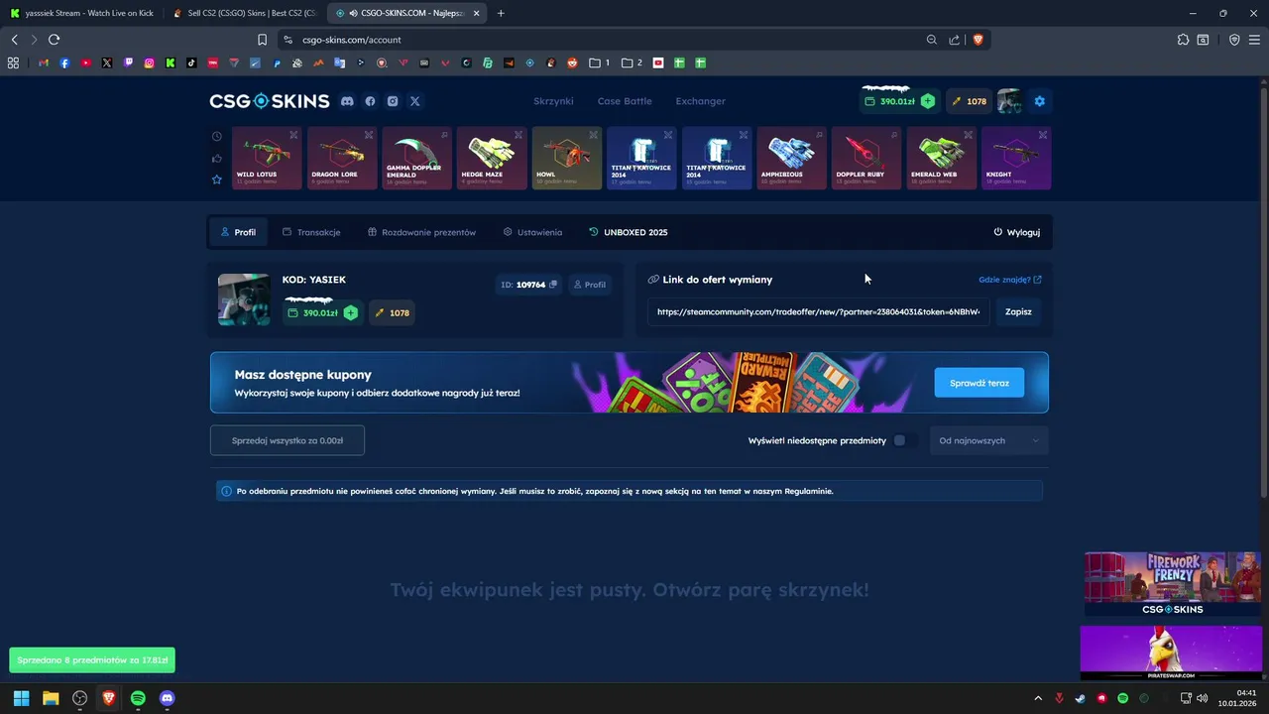Screen dimensions: 1269x714
Task: Show recent drops with the clock icon
Action: (217, 136)
